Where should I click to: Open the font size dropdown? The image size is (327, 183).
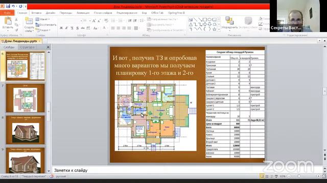(x=90, y=21)
